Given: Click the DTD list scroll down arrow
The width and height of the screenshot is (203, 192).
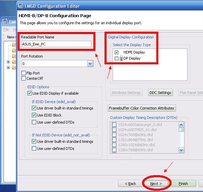Looking at the screenshot, I should click(x=181, y=150).
